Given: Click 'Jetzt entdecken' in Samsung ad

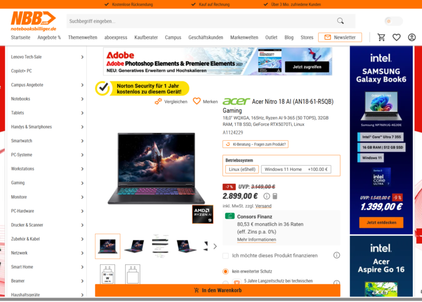Looking at the screenshot, I should 381,222.
